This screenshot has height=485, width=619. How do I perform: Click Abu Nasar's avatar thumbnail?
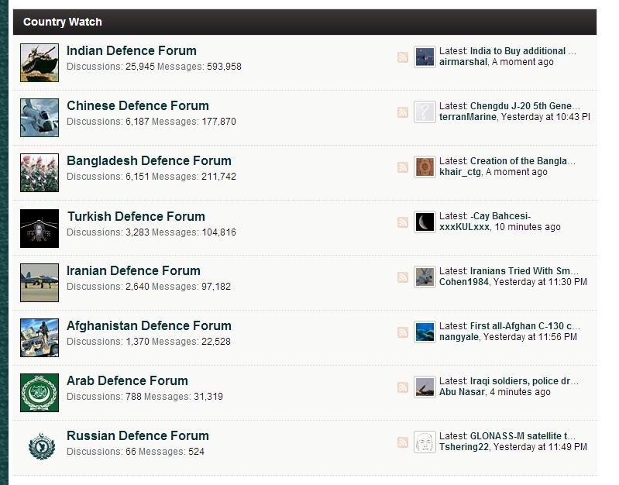point(425,387)
